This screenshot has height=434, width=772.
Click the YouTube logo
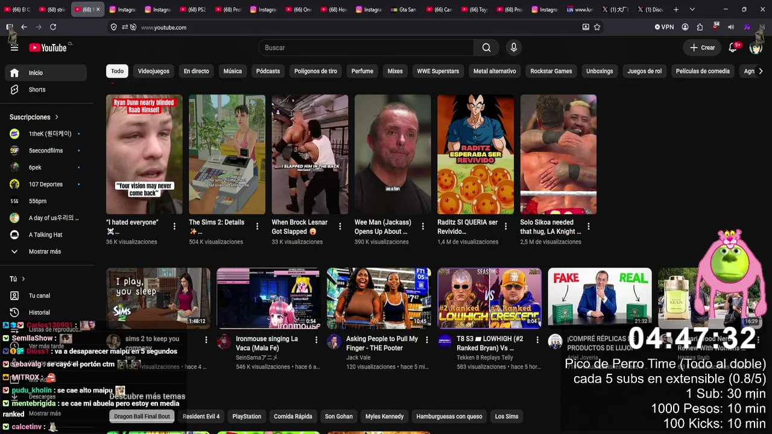[x=48, y=48]
